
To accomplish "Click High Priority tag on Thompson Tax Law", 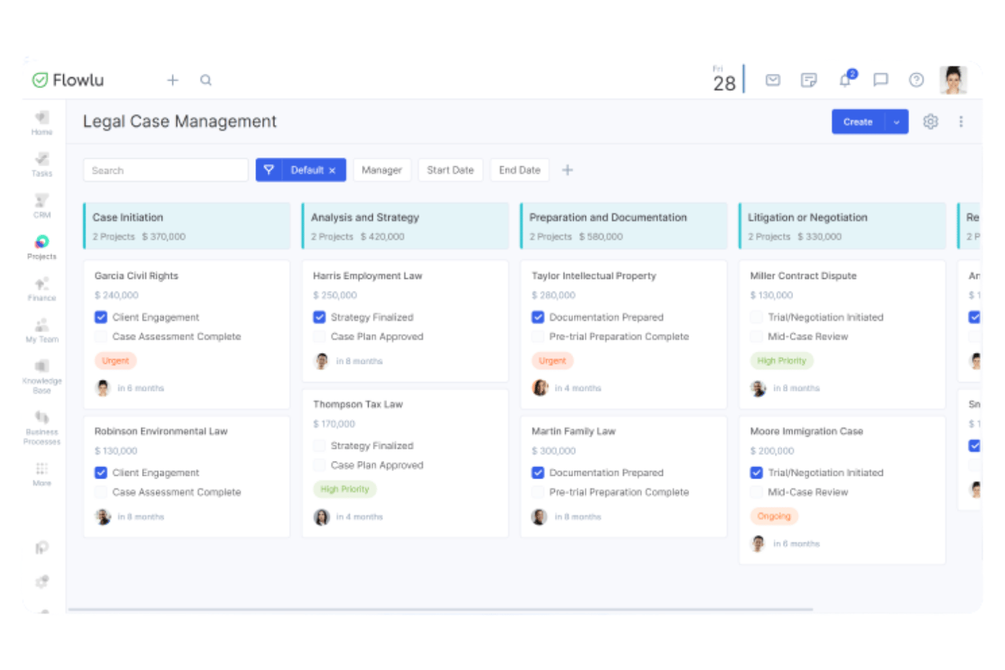I will click(345, 489).
